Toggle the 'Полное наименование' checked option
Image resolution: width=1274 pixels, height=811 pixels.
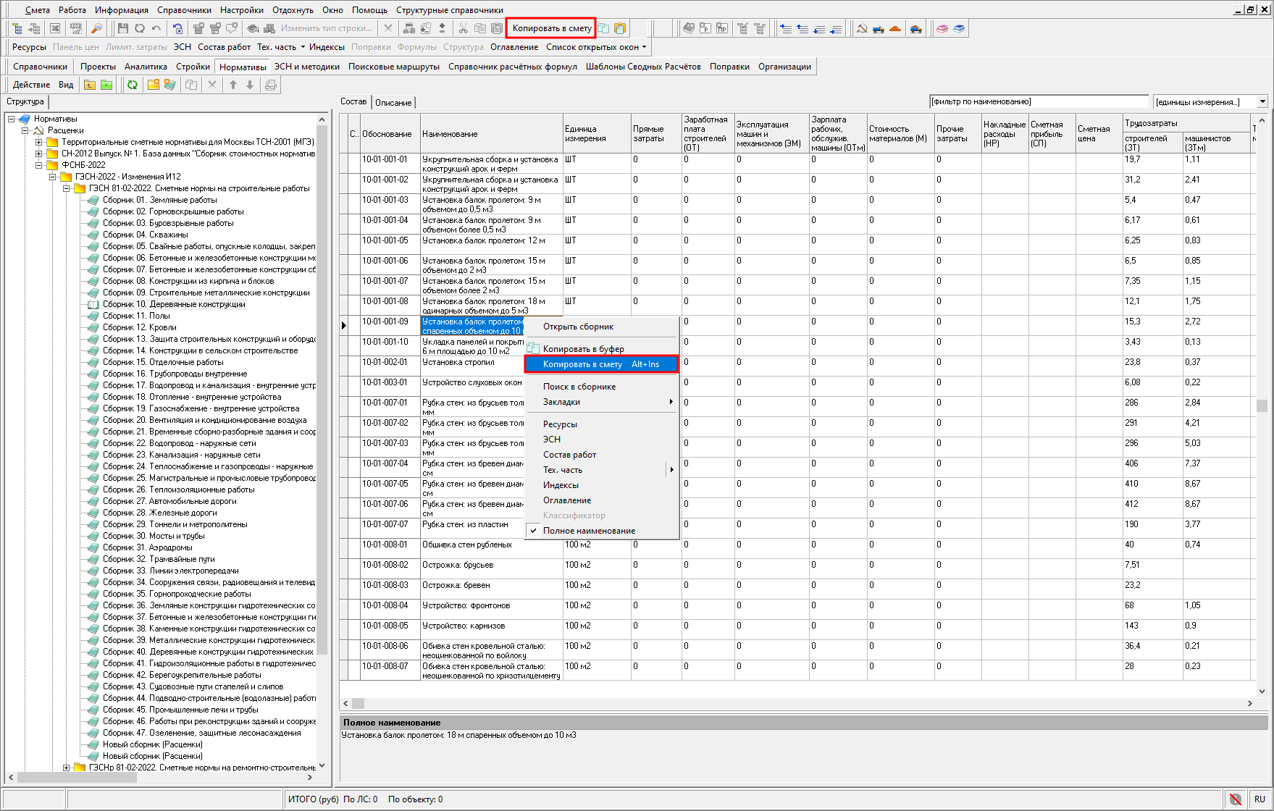(589, 531)
